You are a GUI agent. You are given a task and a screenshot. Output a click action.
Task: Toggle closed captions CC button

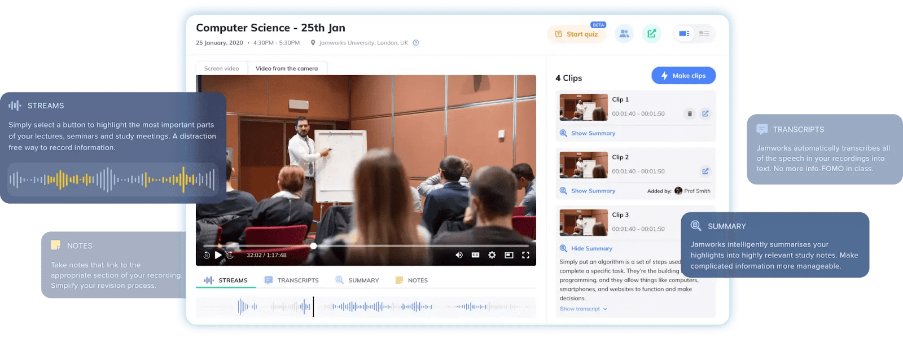[x=475, y=255]
